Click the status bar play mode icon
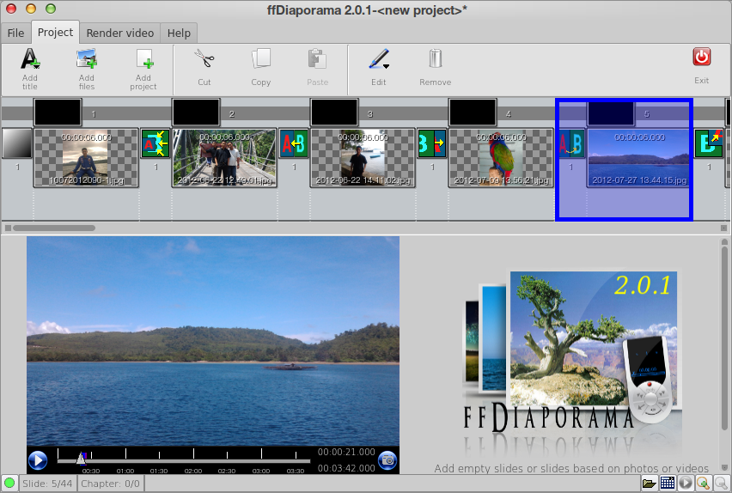The width and height of the screenshot is (732, 493). click(686, 484)
